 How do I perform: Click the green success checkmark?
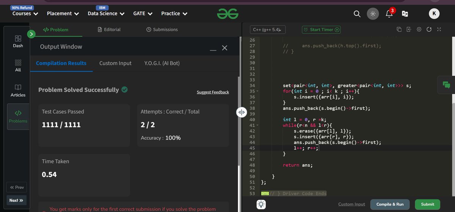(124, 90)
